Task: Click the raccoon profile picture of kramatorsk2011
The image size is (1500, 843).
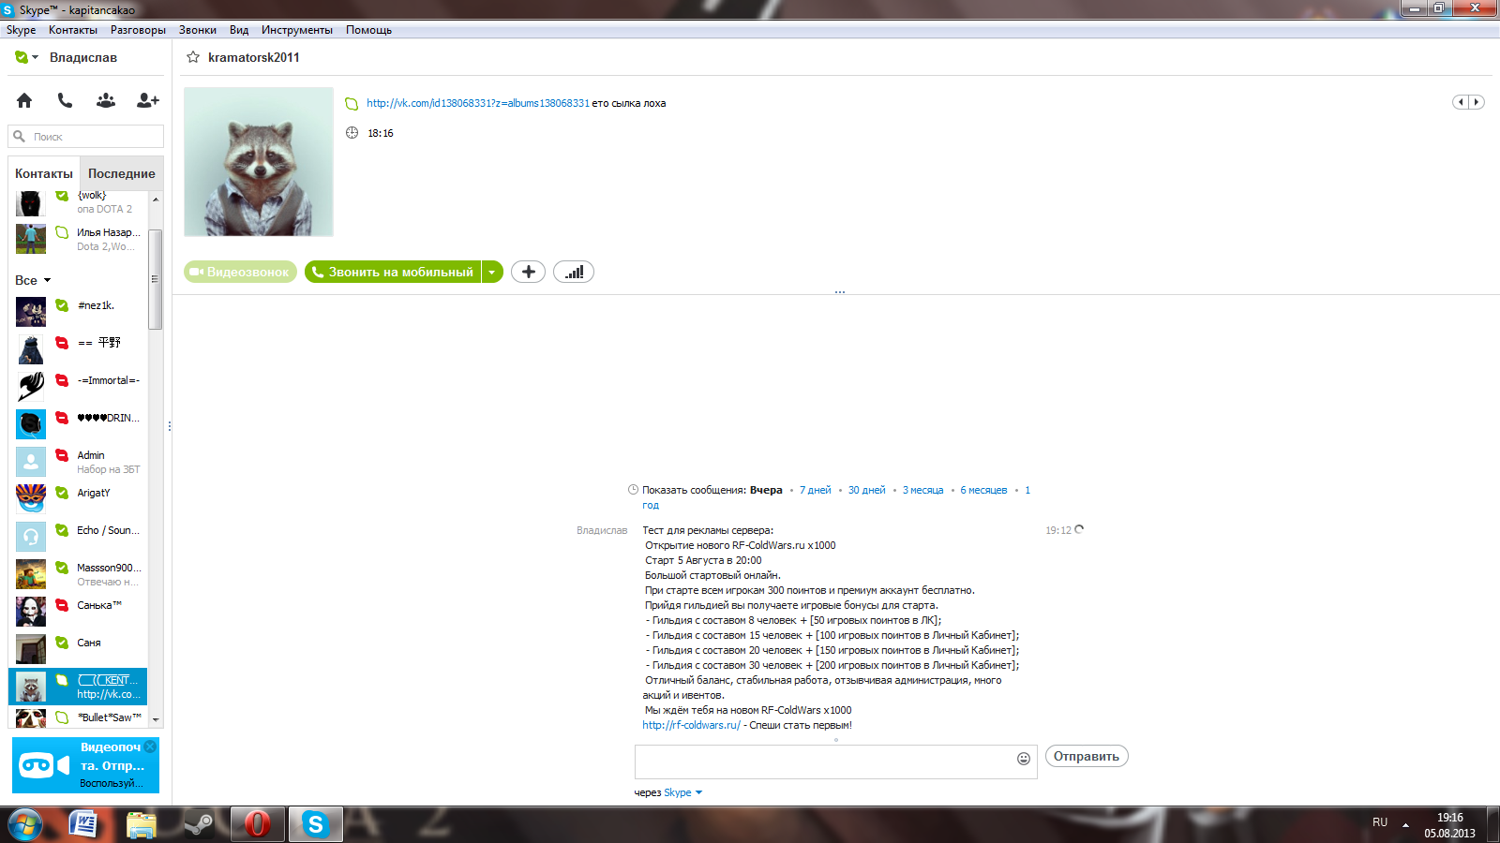Action: tap(259, 162)
